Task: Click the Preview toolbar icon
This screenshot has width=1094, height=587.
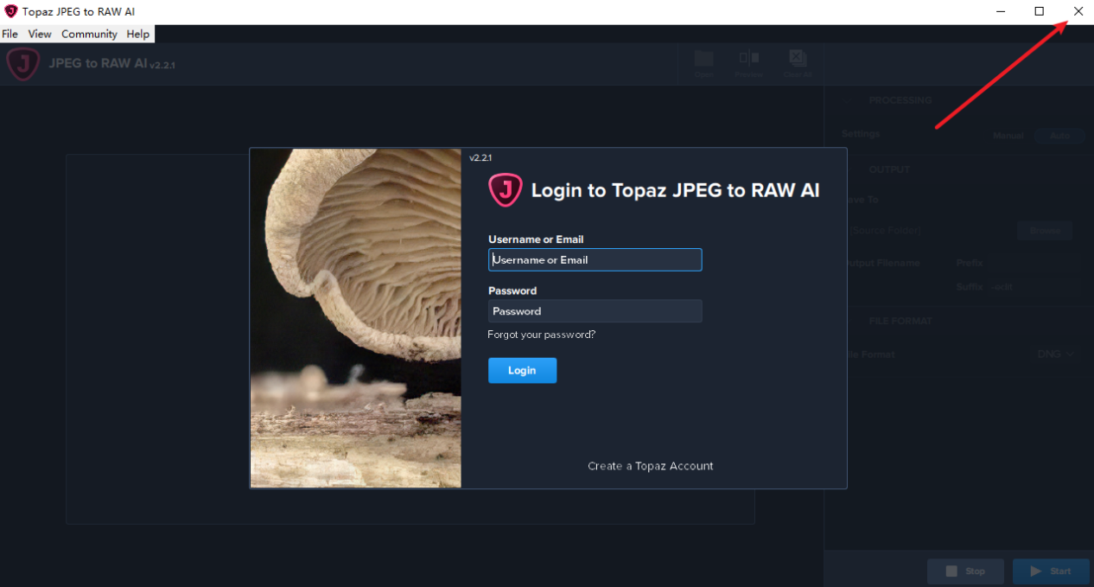Action: tap(748, 64)
